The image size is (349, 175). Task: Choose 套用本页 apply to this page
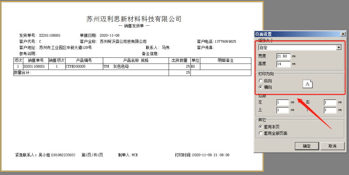tap(260, 127)
